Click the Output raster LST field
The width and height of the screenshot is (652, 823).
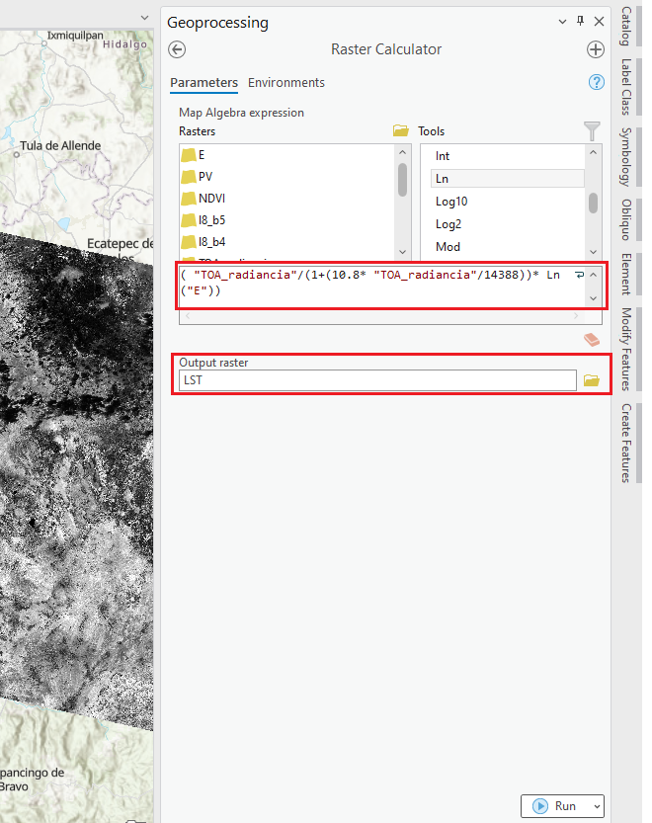coord(376,380)
